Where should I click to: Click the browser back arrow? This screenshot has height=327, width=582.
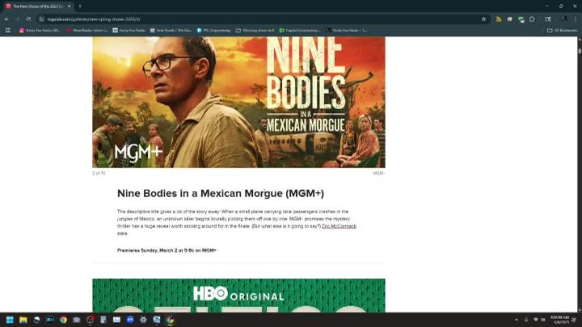6,19
